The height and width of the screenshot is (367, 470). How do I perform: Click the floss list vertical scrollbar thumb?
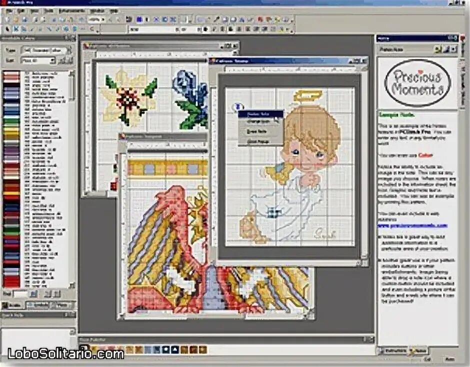72,87
